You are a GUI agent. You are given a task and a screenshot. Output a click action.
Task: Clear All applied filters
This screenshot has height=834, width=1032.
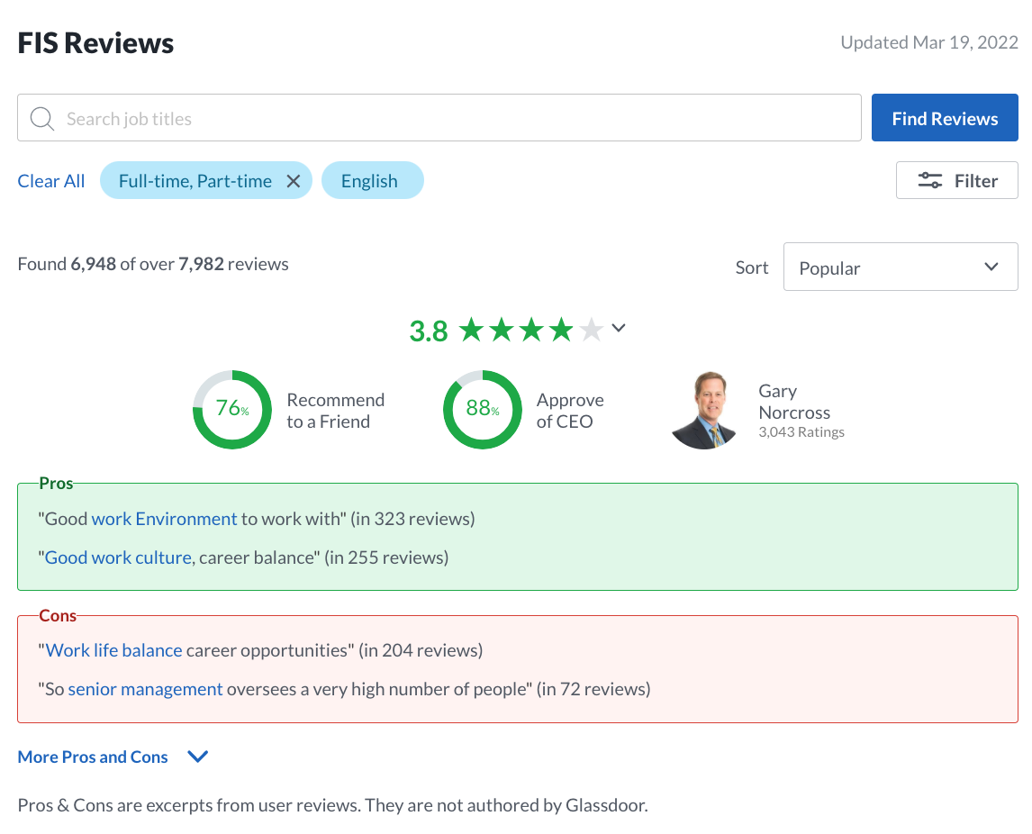51,181
